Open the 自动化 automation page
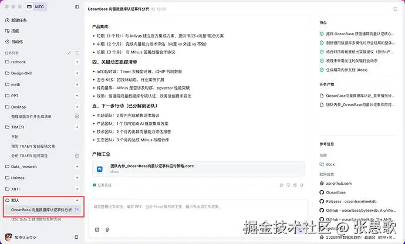 (14, 42)
